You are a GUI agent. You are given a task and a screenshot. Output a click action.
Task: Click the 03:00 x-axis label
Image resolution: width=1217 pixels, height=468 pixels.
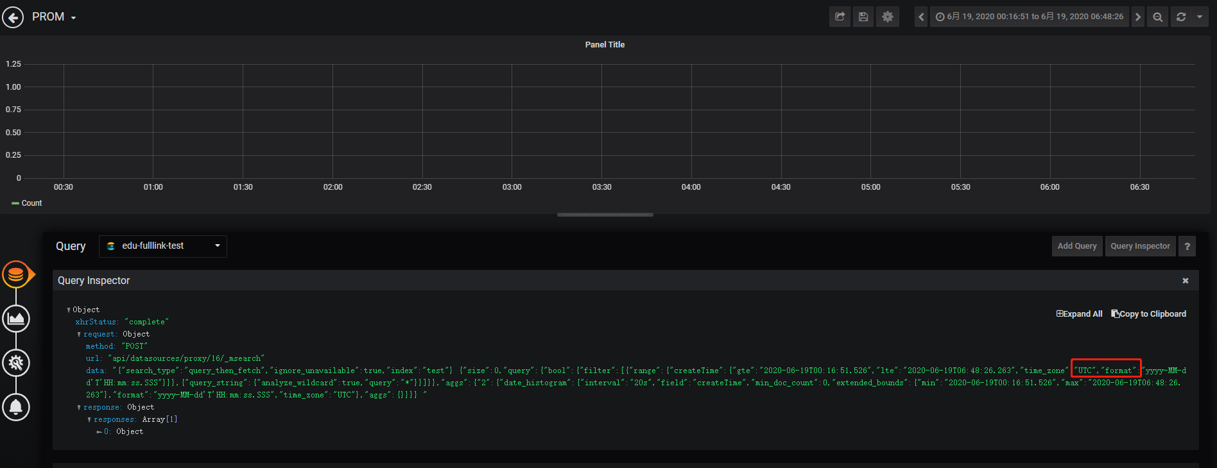click(x=512, y=187)
